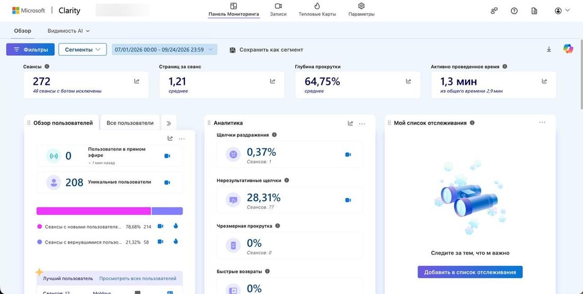Click the Microsoft logo
This screenshot has height=294, width=583.
pos(28,11)
